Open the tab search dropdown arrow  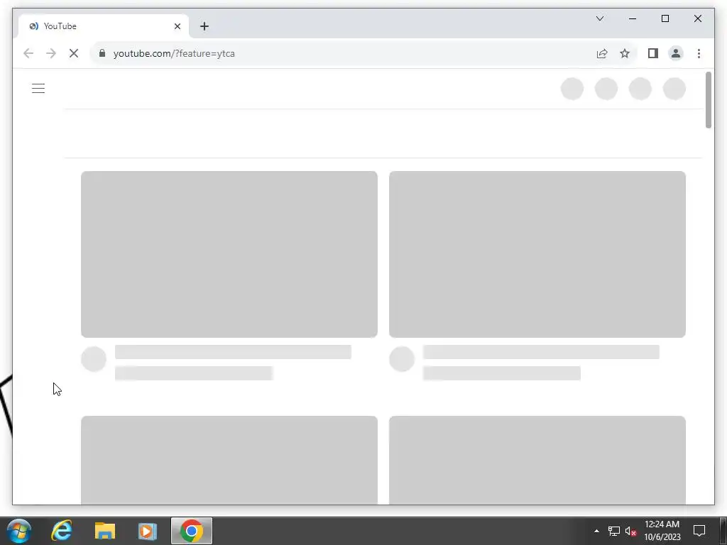pyautogui.click(x=599, y=18)
